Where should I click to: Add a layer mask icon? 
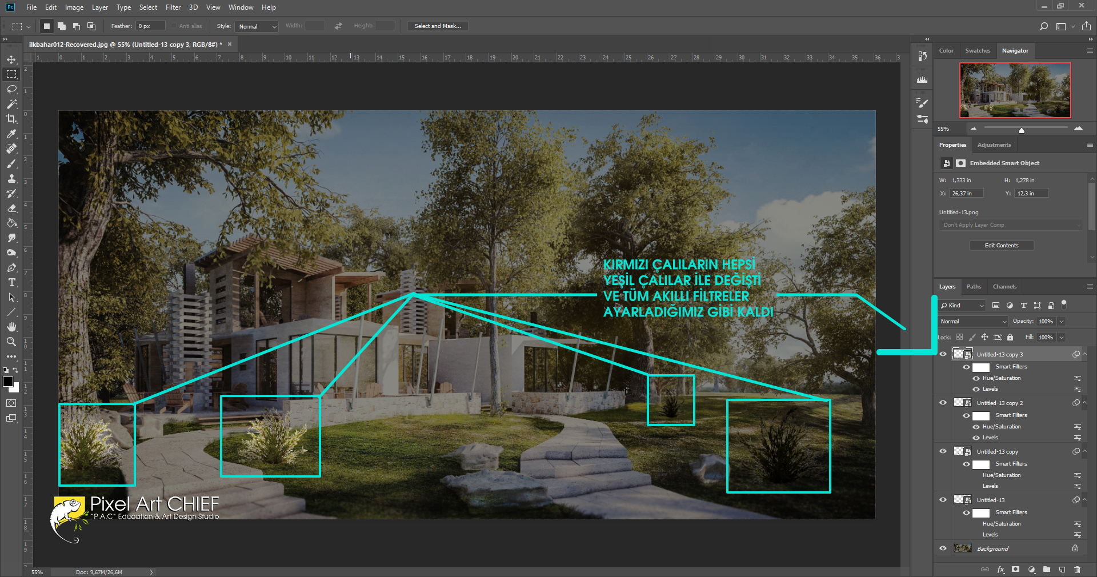tap(1015, 570)
